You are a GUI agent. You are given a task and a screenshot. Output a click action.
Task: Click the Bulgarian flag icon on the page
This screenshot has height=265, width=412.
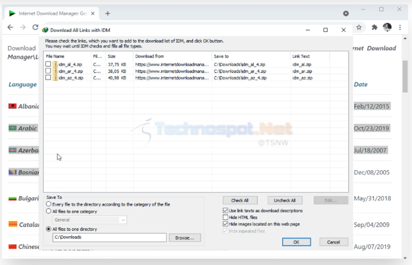[x=12, y=198]
